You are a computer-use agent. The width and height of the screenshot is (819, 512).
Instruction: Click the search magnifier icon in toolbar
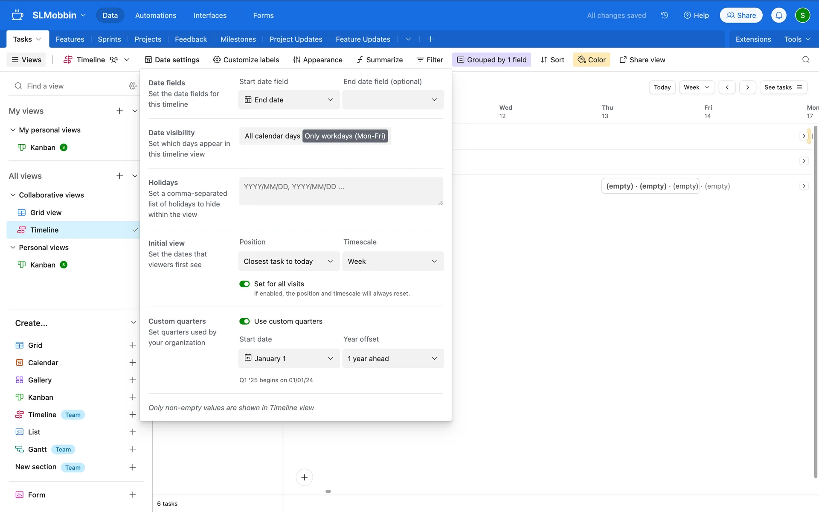805,60
